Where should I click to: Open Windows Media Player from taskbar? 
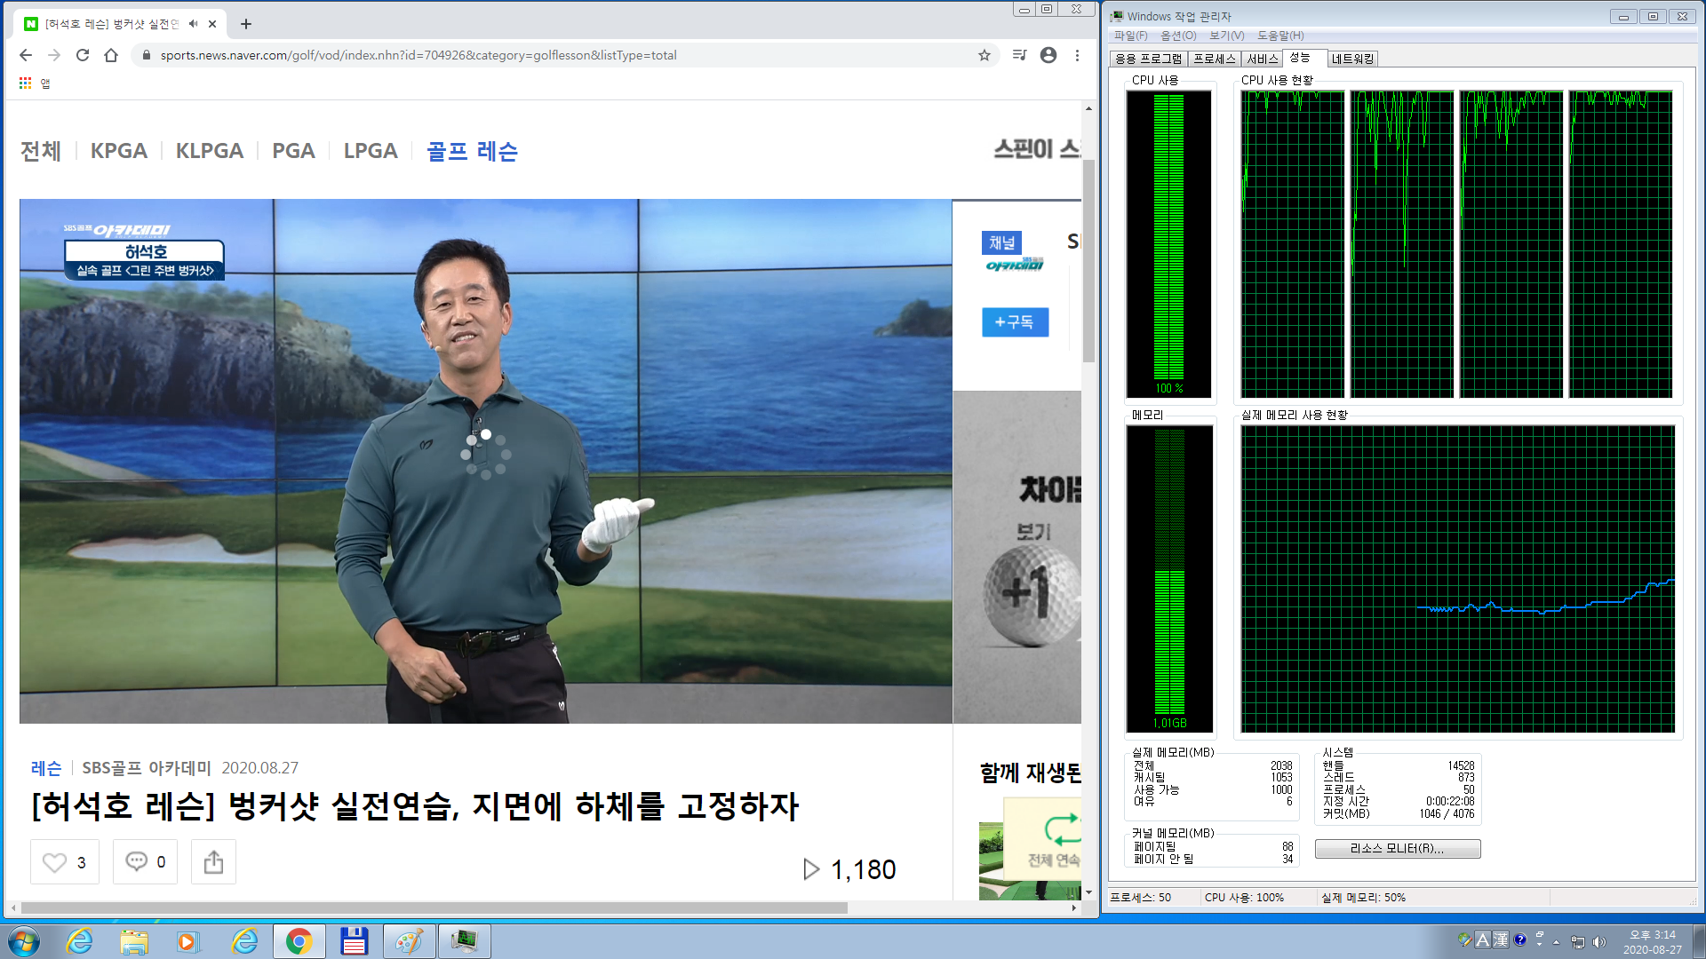point(188,941)
